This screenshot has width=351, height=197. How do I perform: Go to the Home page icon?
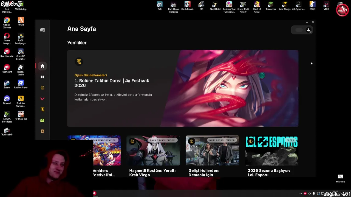pos(42,66)
